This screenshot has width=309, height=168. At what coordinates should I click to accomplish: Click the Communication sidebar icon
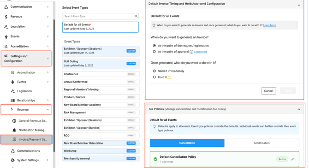(6, 7)
